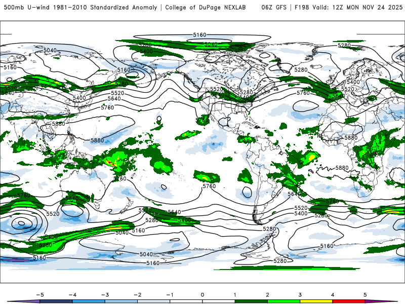Select the bright green colorbar segment between 2 and 3
Image resolution: width=405 pixels, height=304 pixels.
point(284,301)
